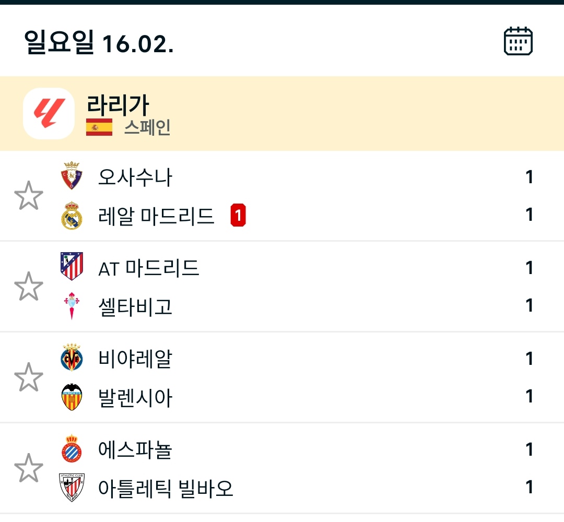Star the 에스파뇰 vs 아틀레틱 빌바오 match
This screenshot has width=564, height=522.
(x=28, y=468)
